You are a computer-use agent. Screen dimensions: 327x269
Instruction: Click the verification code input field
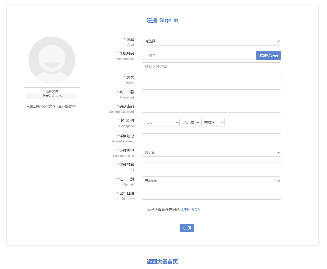(211, 67)
